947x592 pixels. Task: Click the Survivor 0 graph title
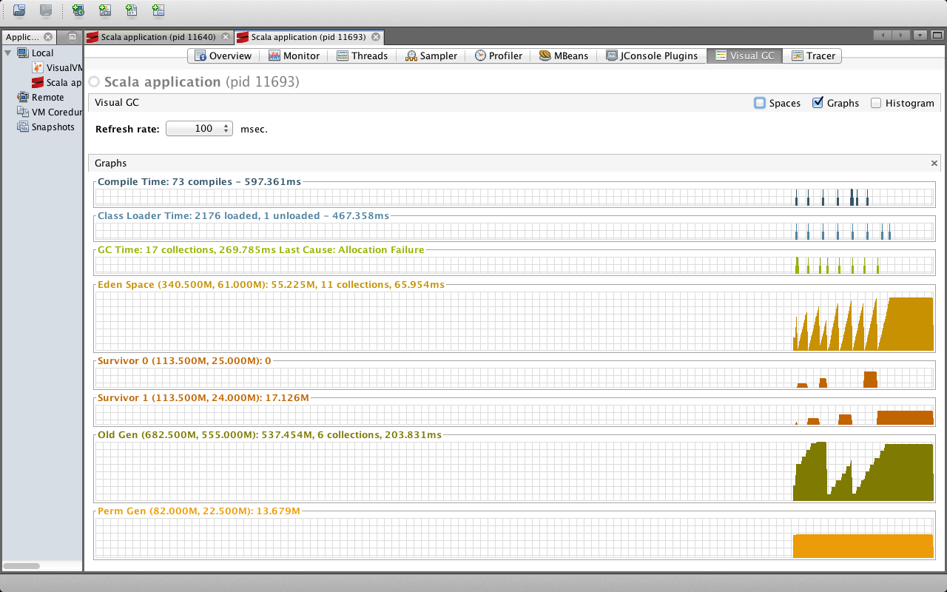(x=184, y=360)
